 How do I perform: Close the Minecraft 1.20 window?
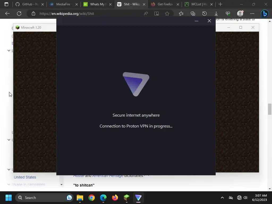(x=253, y=27)
